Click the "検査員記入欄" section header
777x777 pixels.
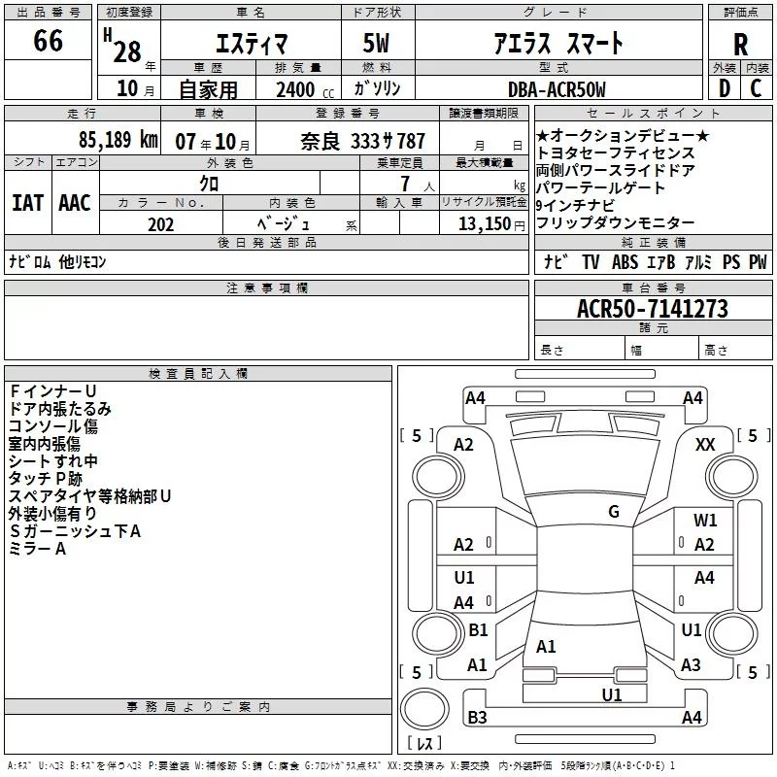(x=198, y=374)
